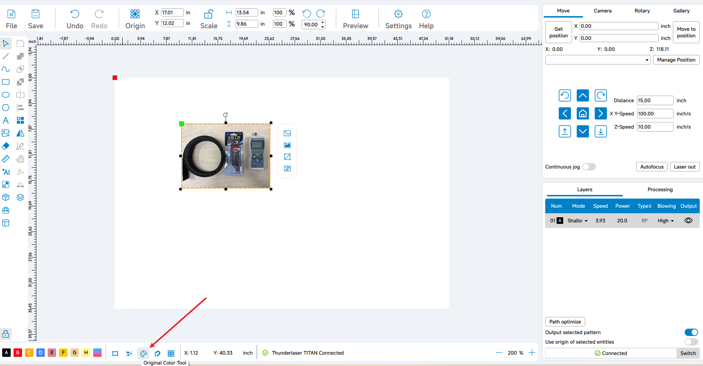Click the Move to position button
The image size is (703, 366).
pos(686,32)
